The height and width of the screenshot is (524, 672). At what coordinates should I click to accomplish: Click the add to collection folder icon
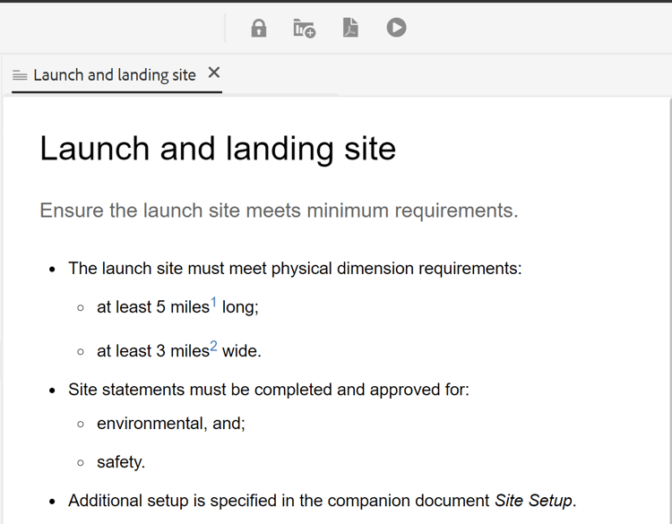[x=305, y=29]
